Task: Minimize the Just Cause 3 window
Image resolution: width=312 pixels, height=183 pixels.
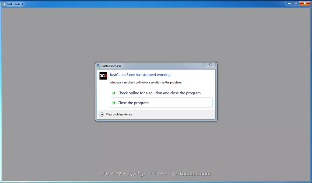Action: point(289,3)
